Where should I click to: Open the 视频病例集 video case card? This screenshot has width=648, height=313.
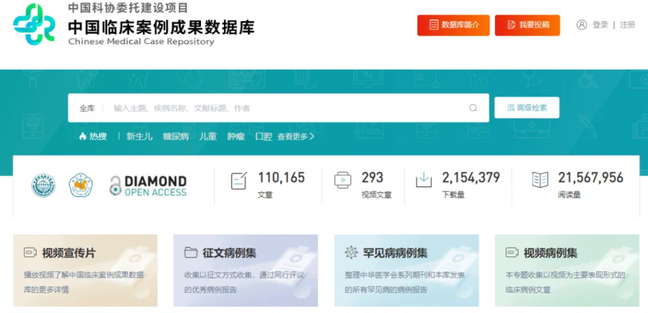(x=567, y=270)
